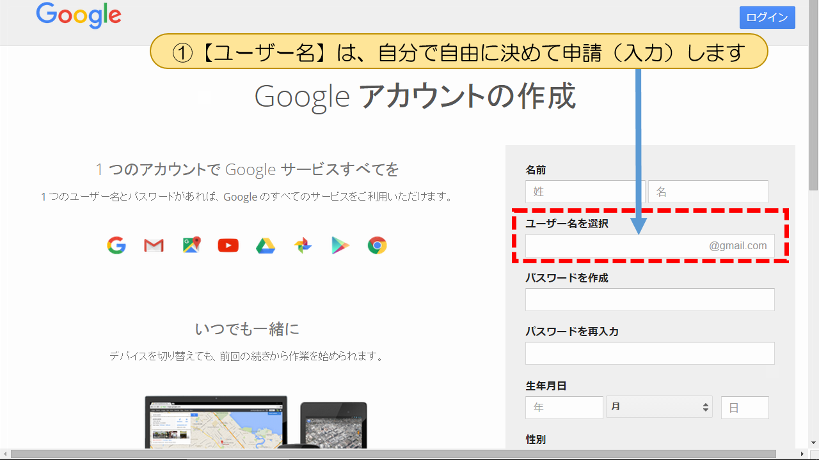
Task: Click the デバイスを切り替えても description text
Action: click(246, 356)
